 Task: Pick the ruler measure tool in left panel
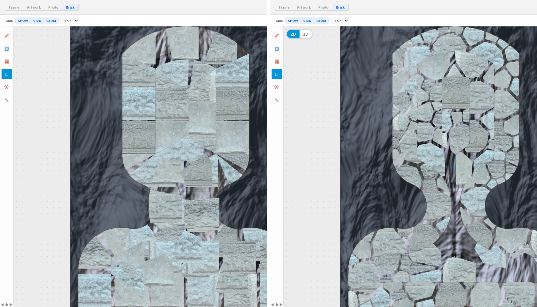click(x=6, y=100)
